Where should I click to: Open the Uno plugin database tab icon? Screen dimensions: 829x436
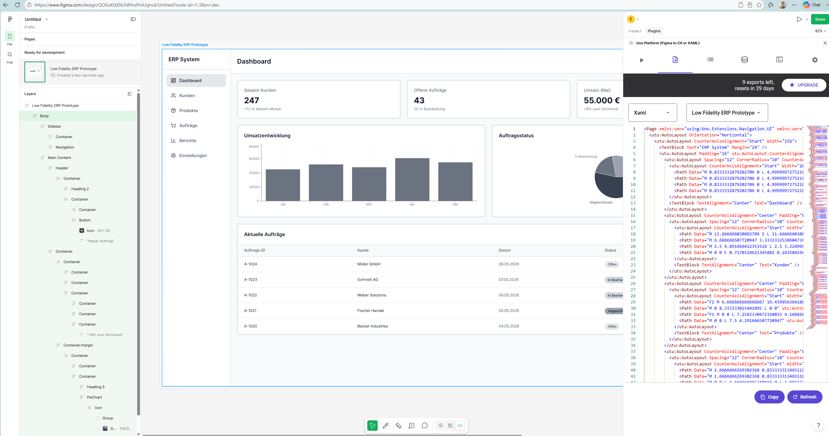click(x=745, y=60)
